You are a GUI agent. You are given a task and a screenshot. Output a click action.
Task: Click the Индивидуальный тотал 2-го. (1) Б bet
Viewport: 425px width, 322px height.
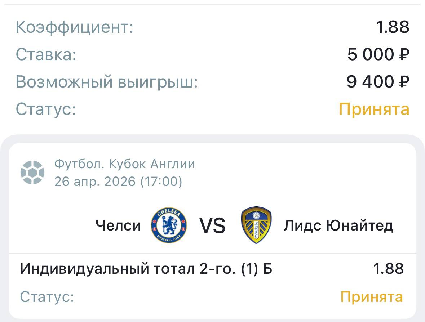point(146,269)
